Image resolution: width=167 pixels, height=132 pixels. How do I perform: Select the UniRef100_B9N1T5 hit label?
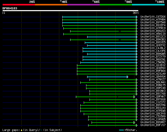coord(153,85)
